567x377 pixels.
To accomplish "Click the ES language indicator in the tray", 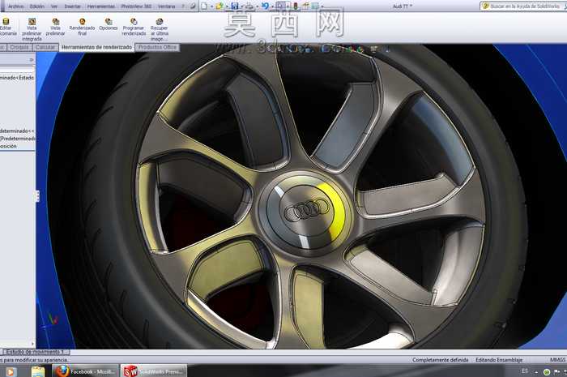I will [525, 371].
